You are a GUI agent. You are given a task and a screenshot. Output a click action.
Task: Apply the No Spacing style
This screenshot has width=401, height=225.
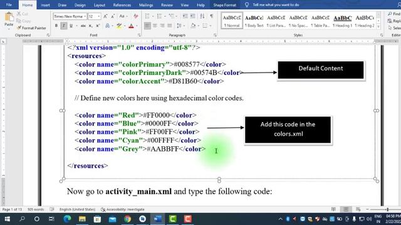pos(298,21)
